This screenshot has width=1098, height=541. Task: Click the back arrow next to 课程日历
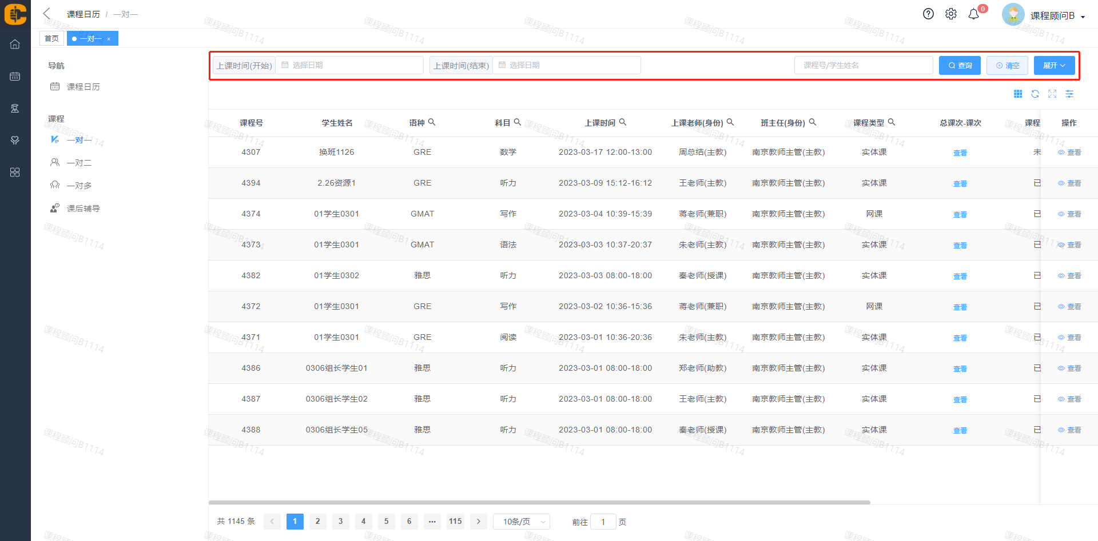coord(47,14)
